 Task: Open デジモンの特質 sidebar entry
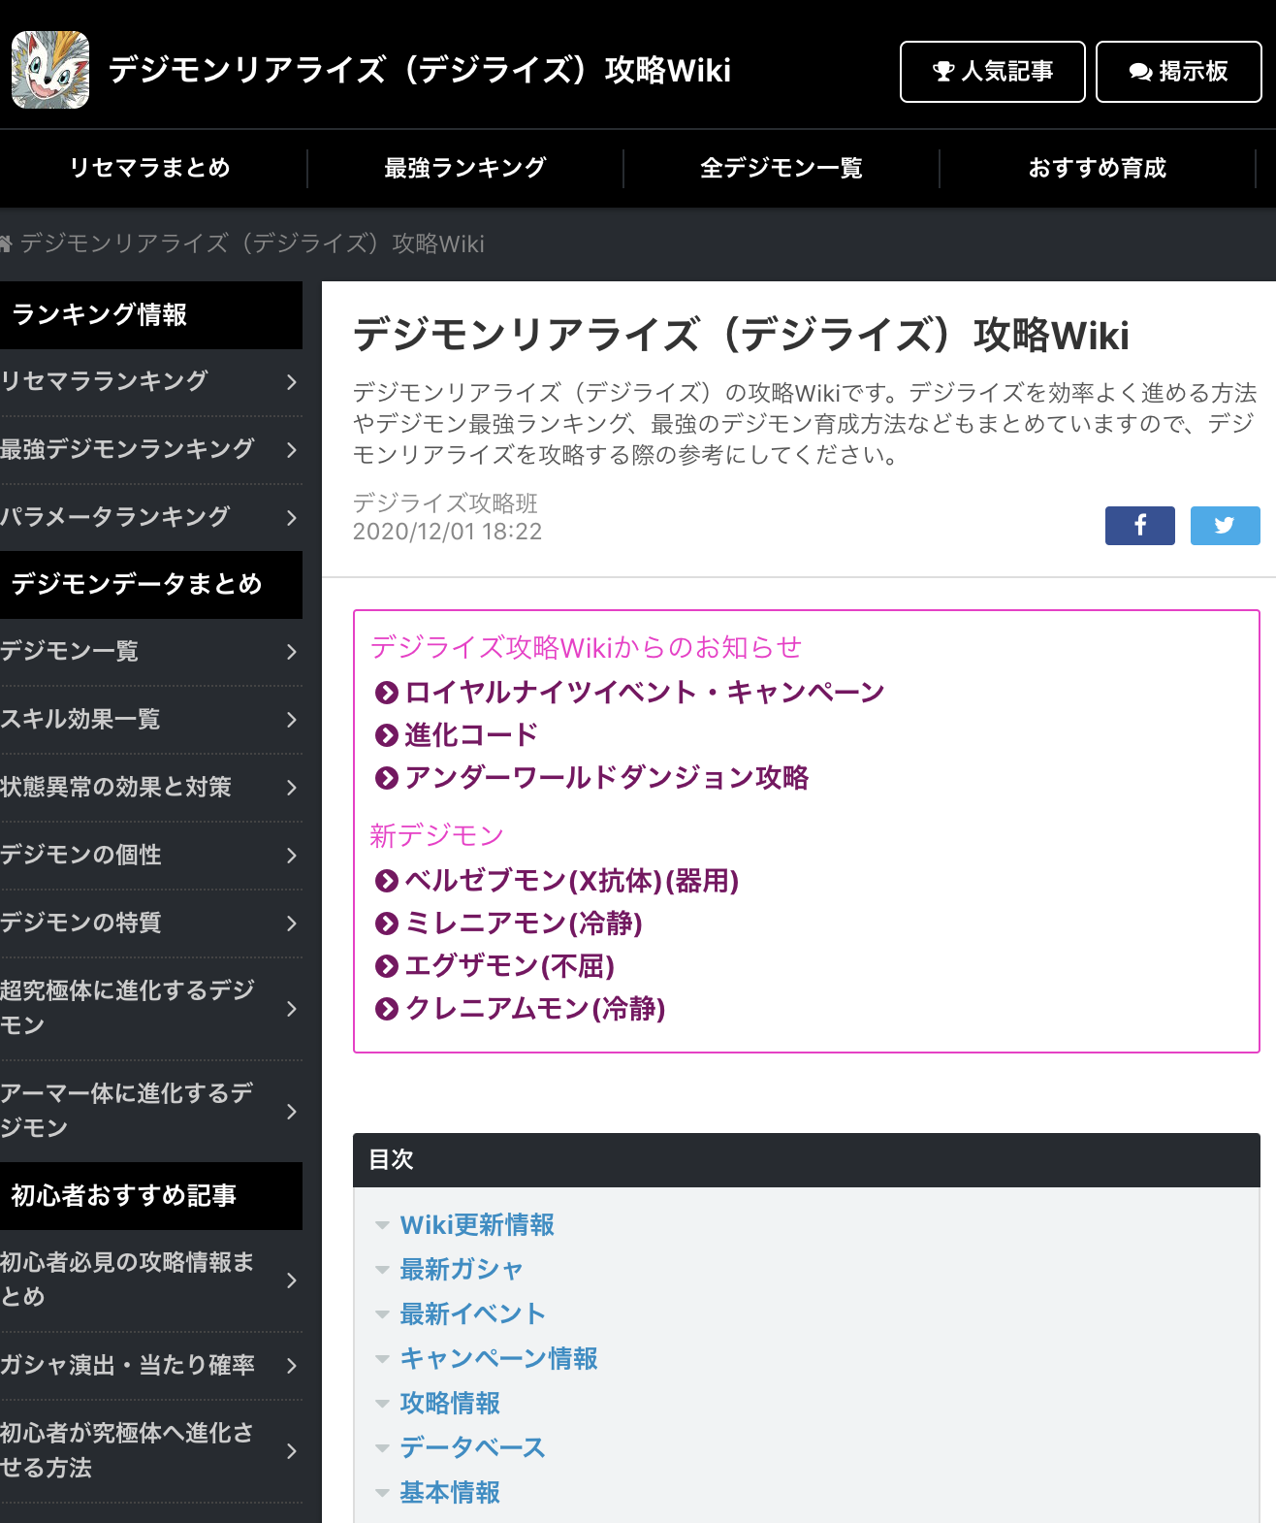(151, 924)
